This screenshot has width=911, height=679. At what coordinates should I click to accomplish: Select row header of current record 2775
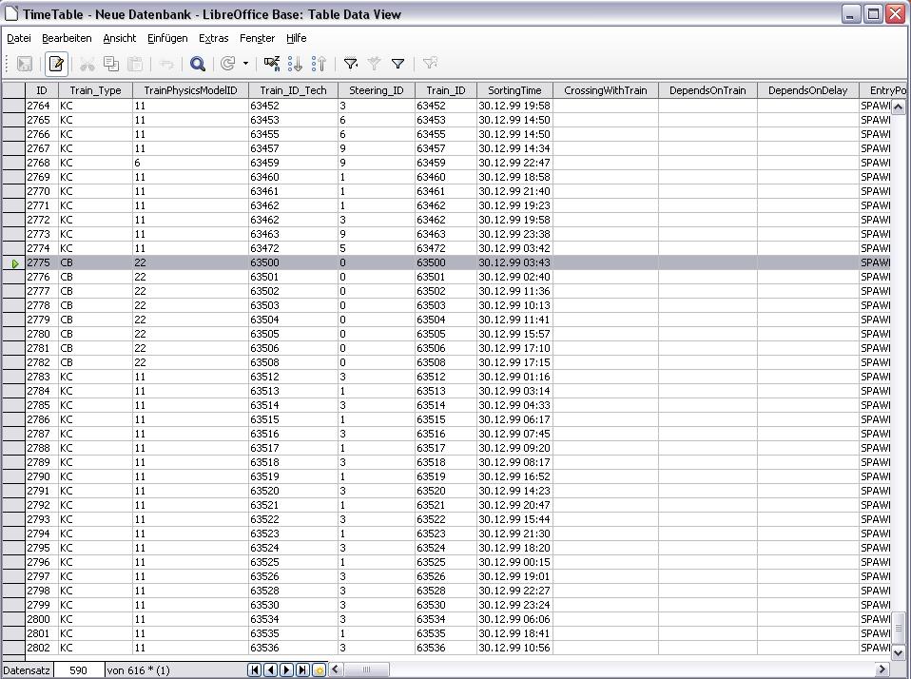point(13,262)
